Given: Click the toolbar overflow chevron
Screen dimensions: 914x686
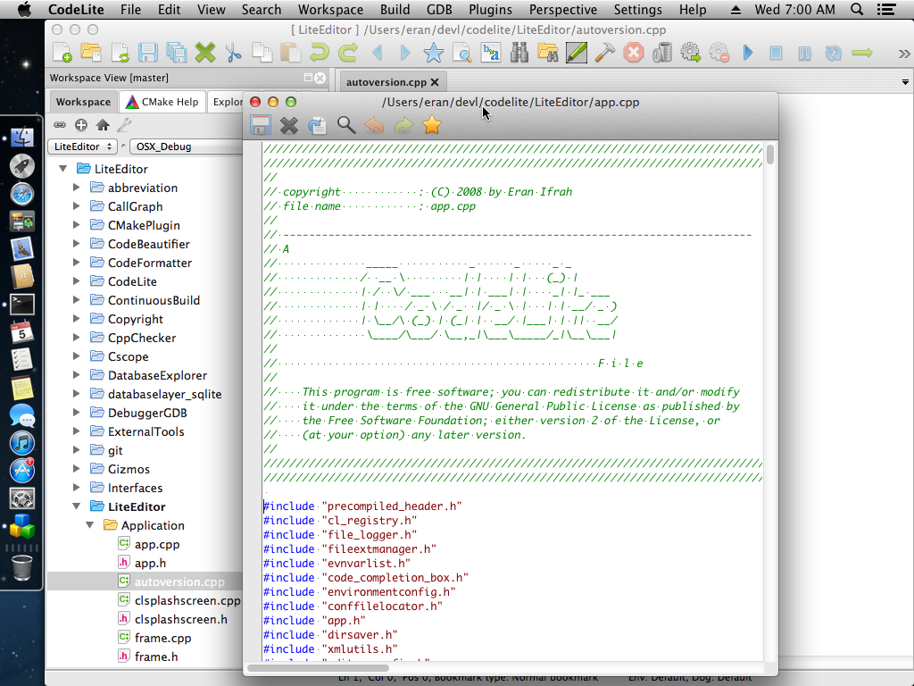Looking at the screenshot, I should (x=904, y=54).
